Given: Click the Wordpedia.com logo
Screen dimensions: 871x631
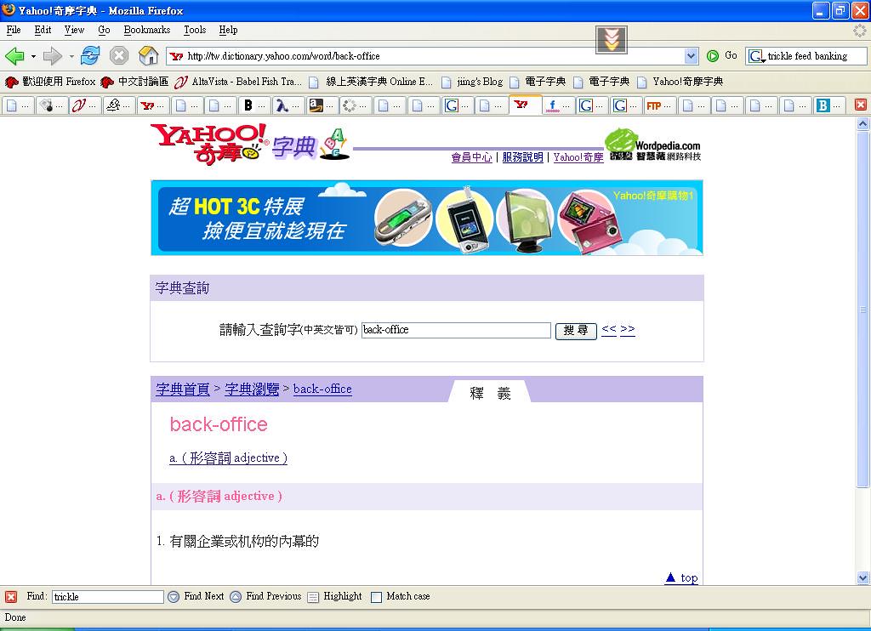Looking at the screenshot, I should (652, 145).
